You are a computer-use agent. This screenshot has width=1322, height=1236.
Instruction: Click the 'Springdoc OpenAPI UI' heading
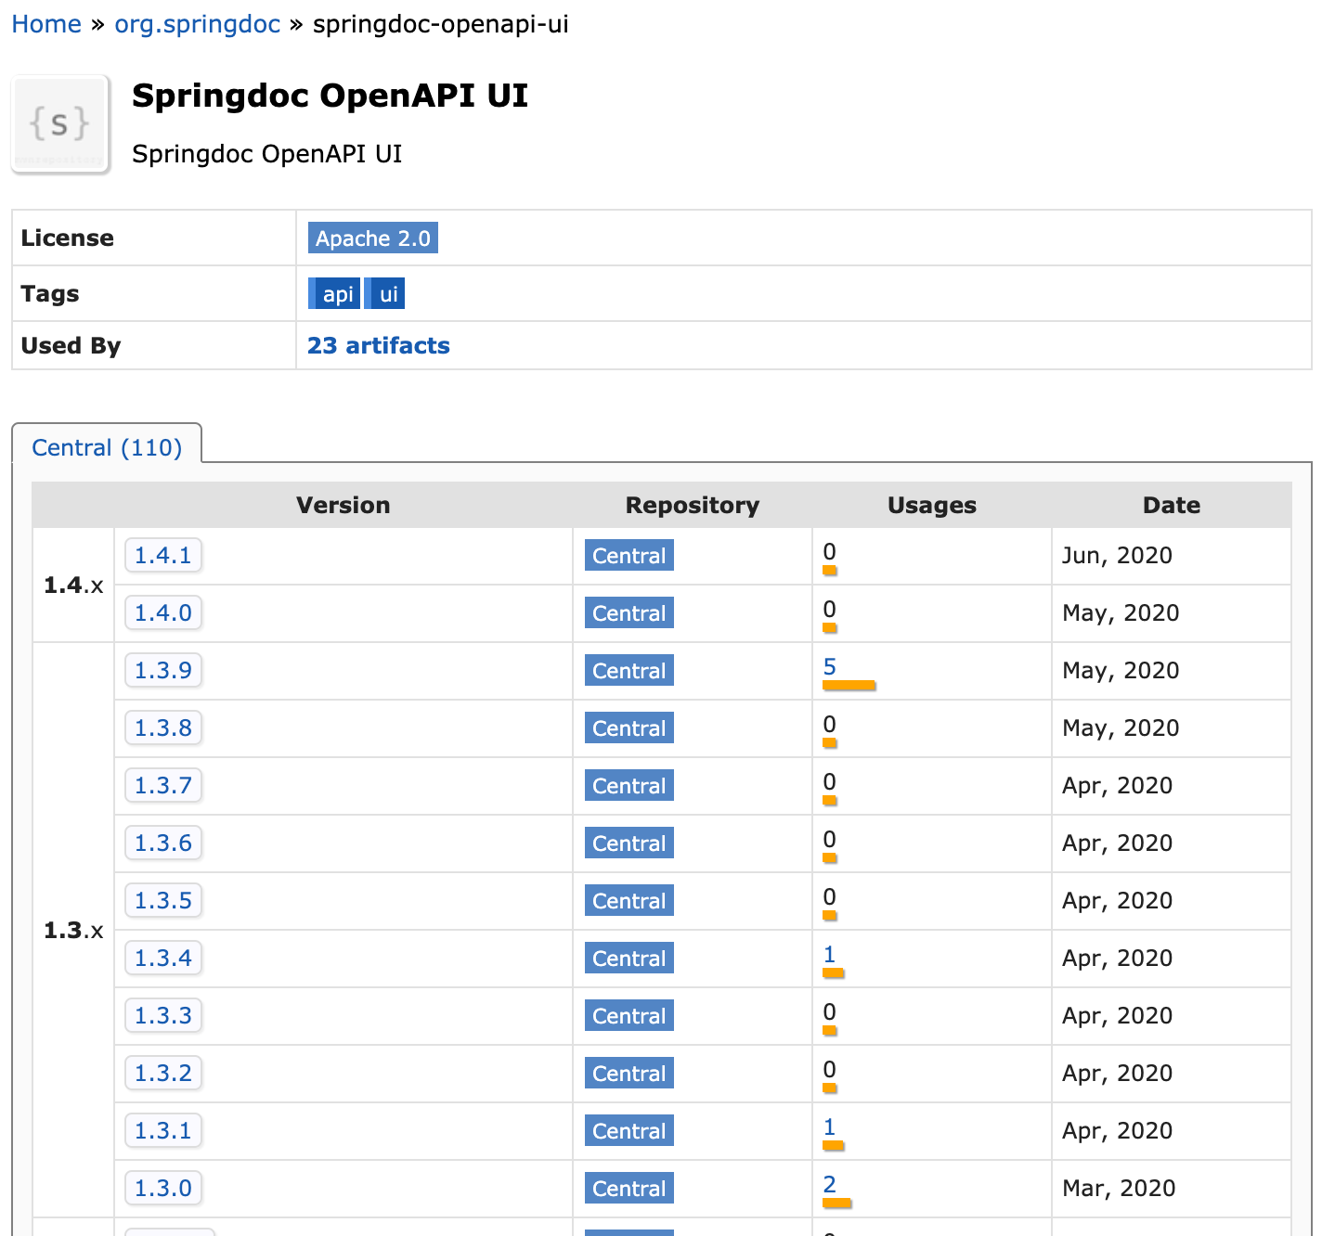(330, 96)
